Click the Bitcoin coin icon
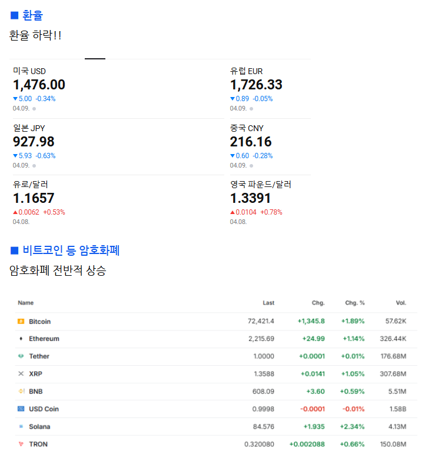 click(x=21, y=322)
